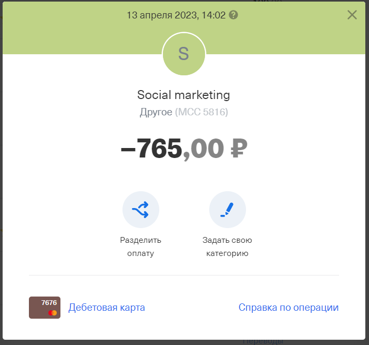Open the 7676 debit card thumbnail
The height and width of the screenshot is (345, 369).
tap(45, 308)
